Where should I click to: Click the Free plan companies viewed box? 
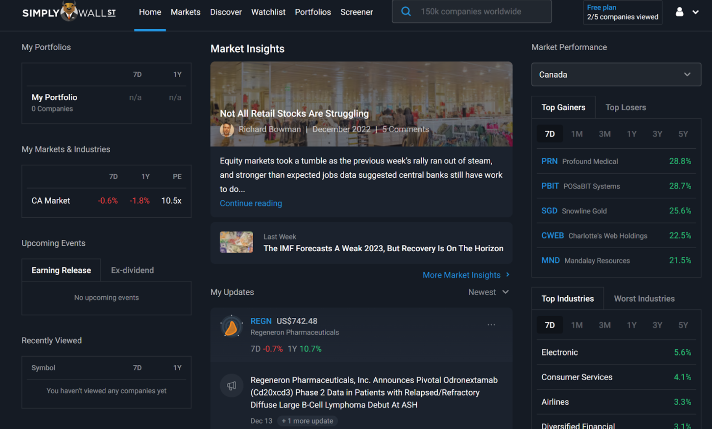(x=623, y=12)
